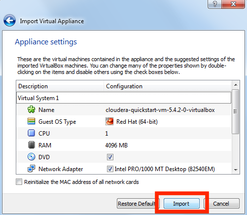Click the Configuration column header
This screenshot has height=215, width=247.
click(x=168, y=86)
